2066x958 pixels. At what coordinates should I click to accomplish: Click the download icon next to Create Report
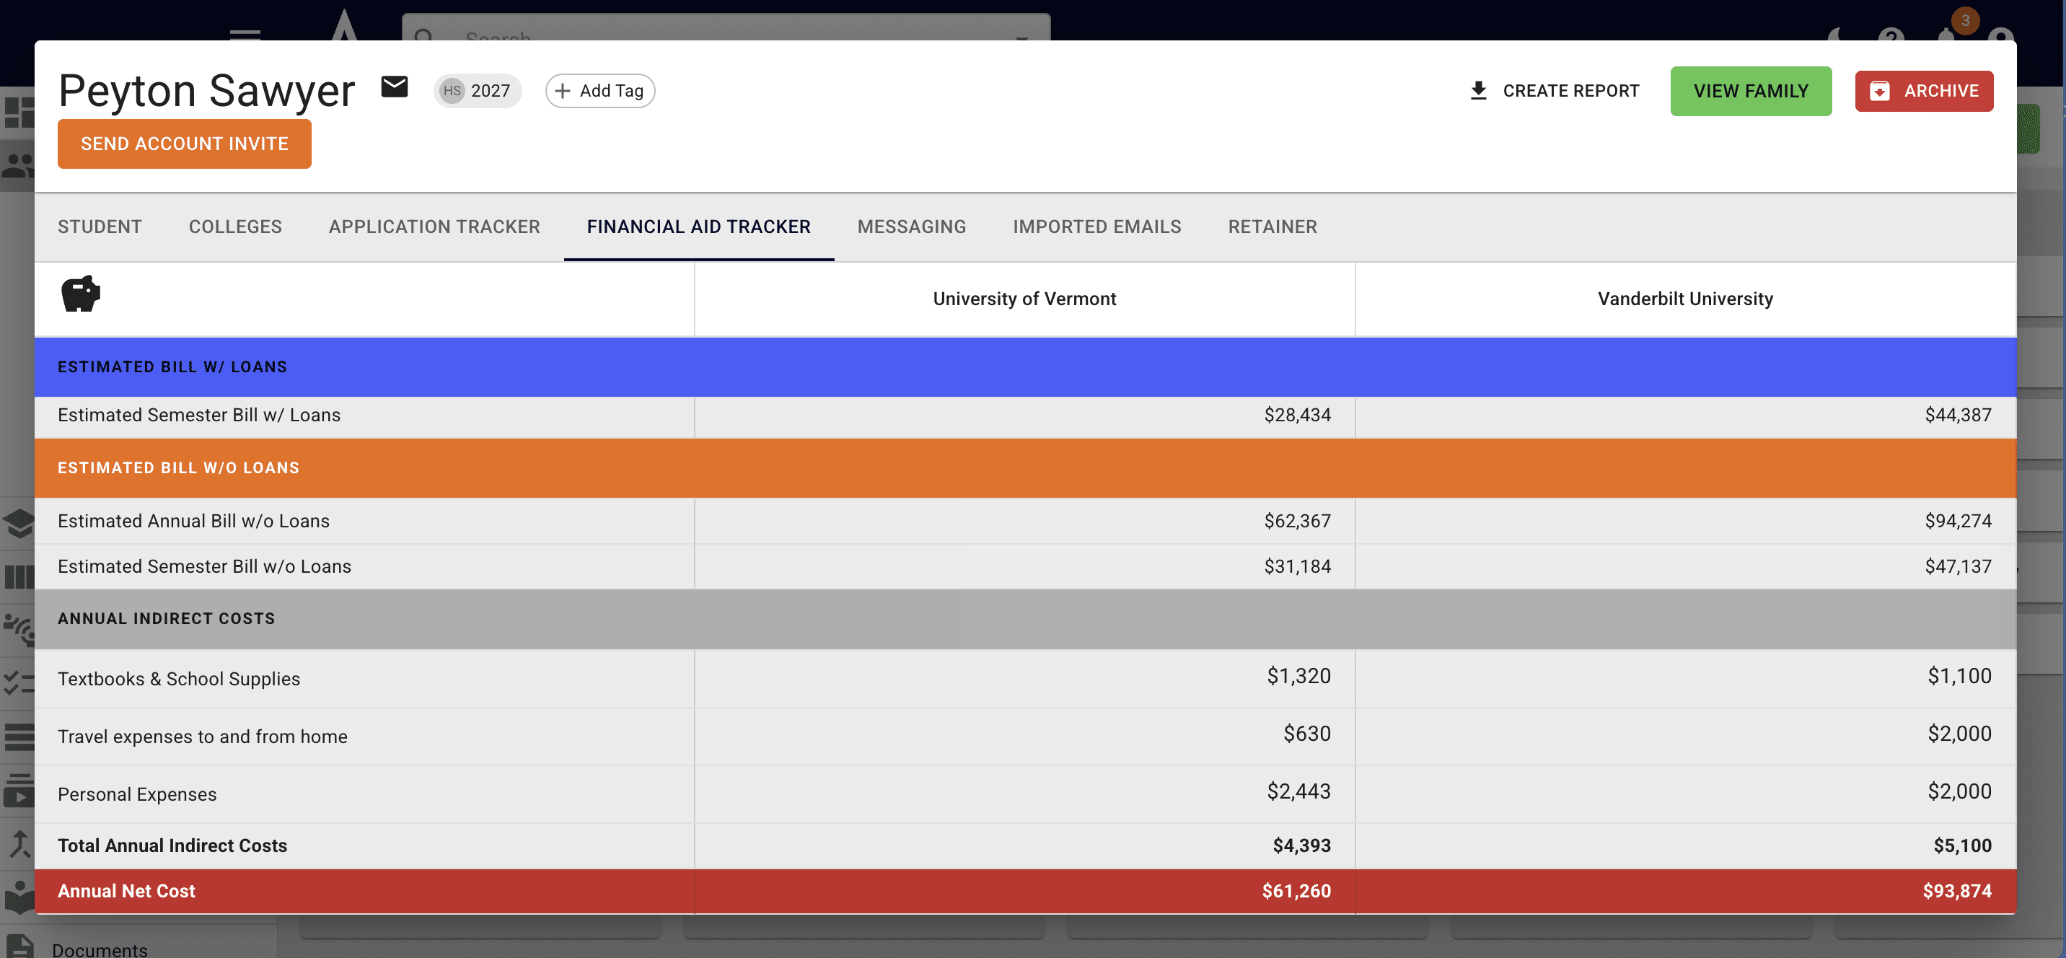(x=1478, y=91)
